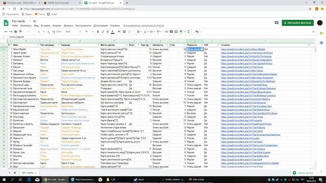Image resolution: width=326 pixels, height=183 pixels.
Task: Open the functions sigma menu
Action: [188, 32]
